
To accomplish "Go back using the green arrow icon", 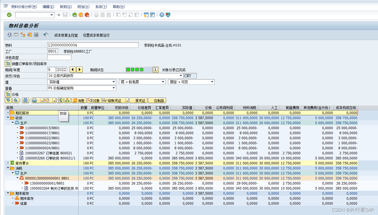I will click(74, 15).
